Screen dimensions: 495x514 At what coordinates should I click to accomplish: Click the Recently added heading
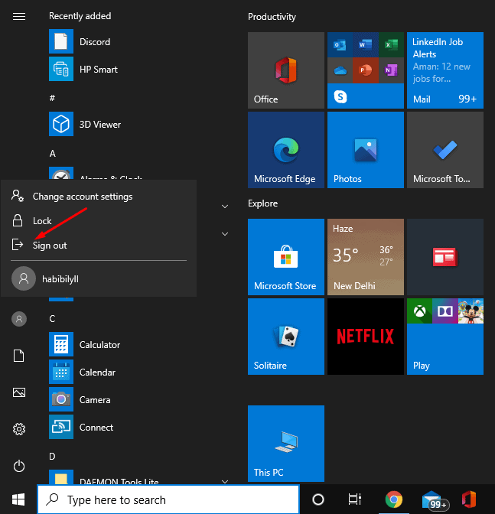[80, 16]
